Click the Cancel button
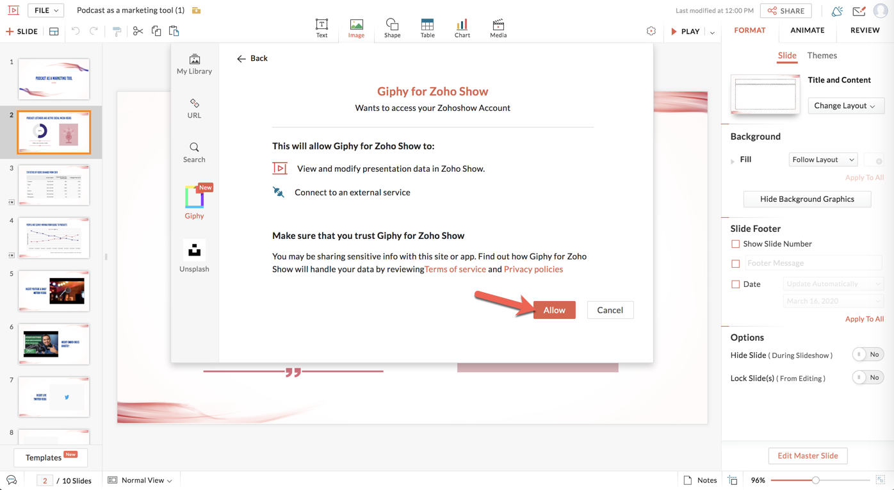The height and width of the screenshot is (490, 894). pyautogui.click(x=610, y=310)
